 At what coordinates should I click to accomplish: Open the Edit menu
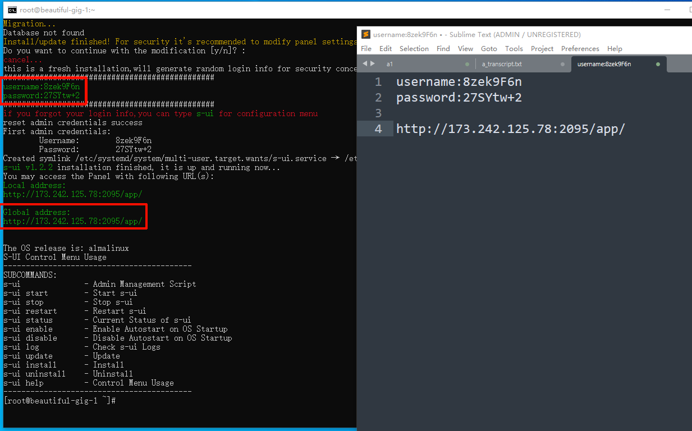click(386, 49)
